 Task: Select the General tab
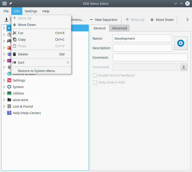99,28
